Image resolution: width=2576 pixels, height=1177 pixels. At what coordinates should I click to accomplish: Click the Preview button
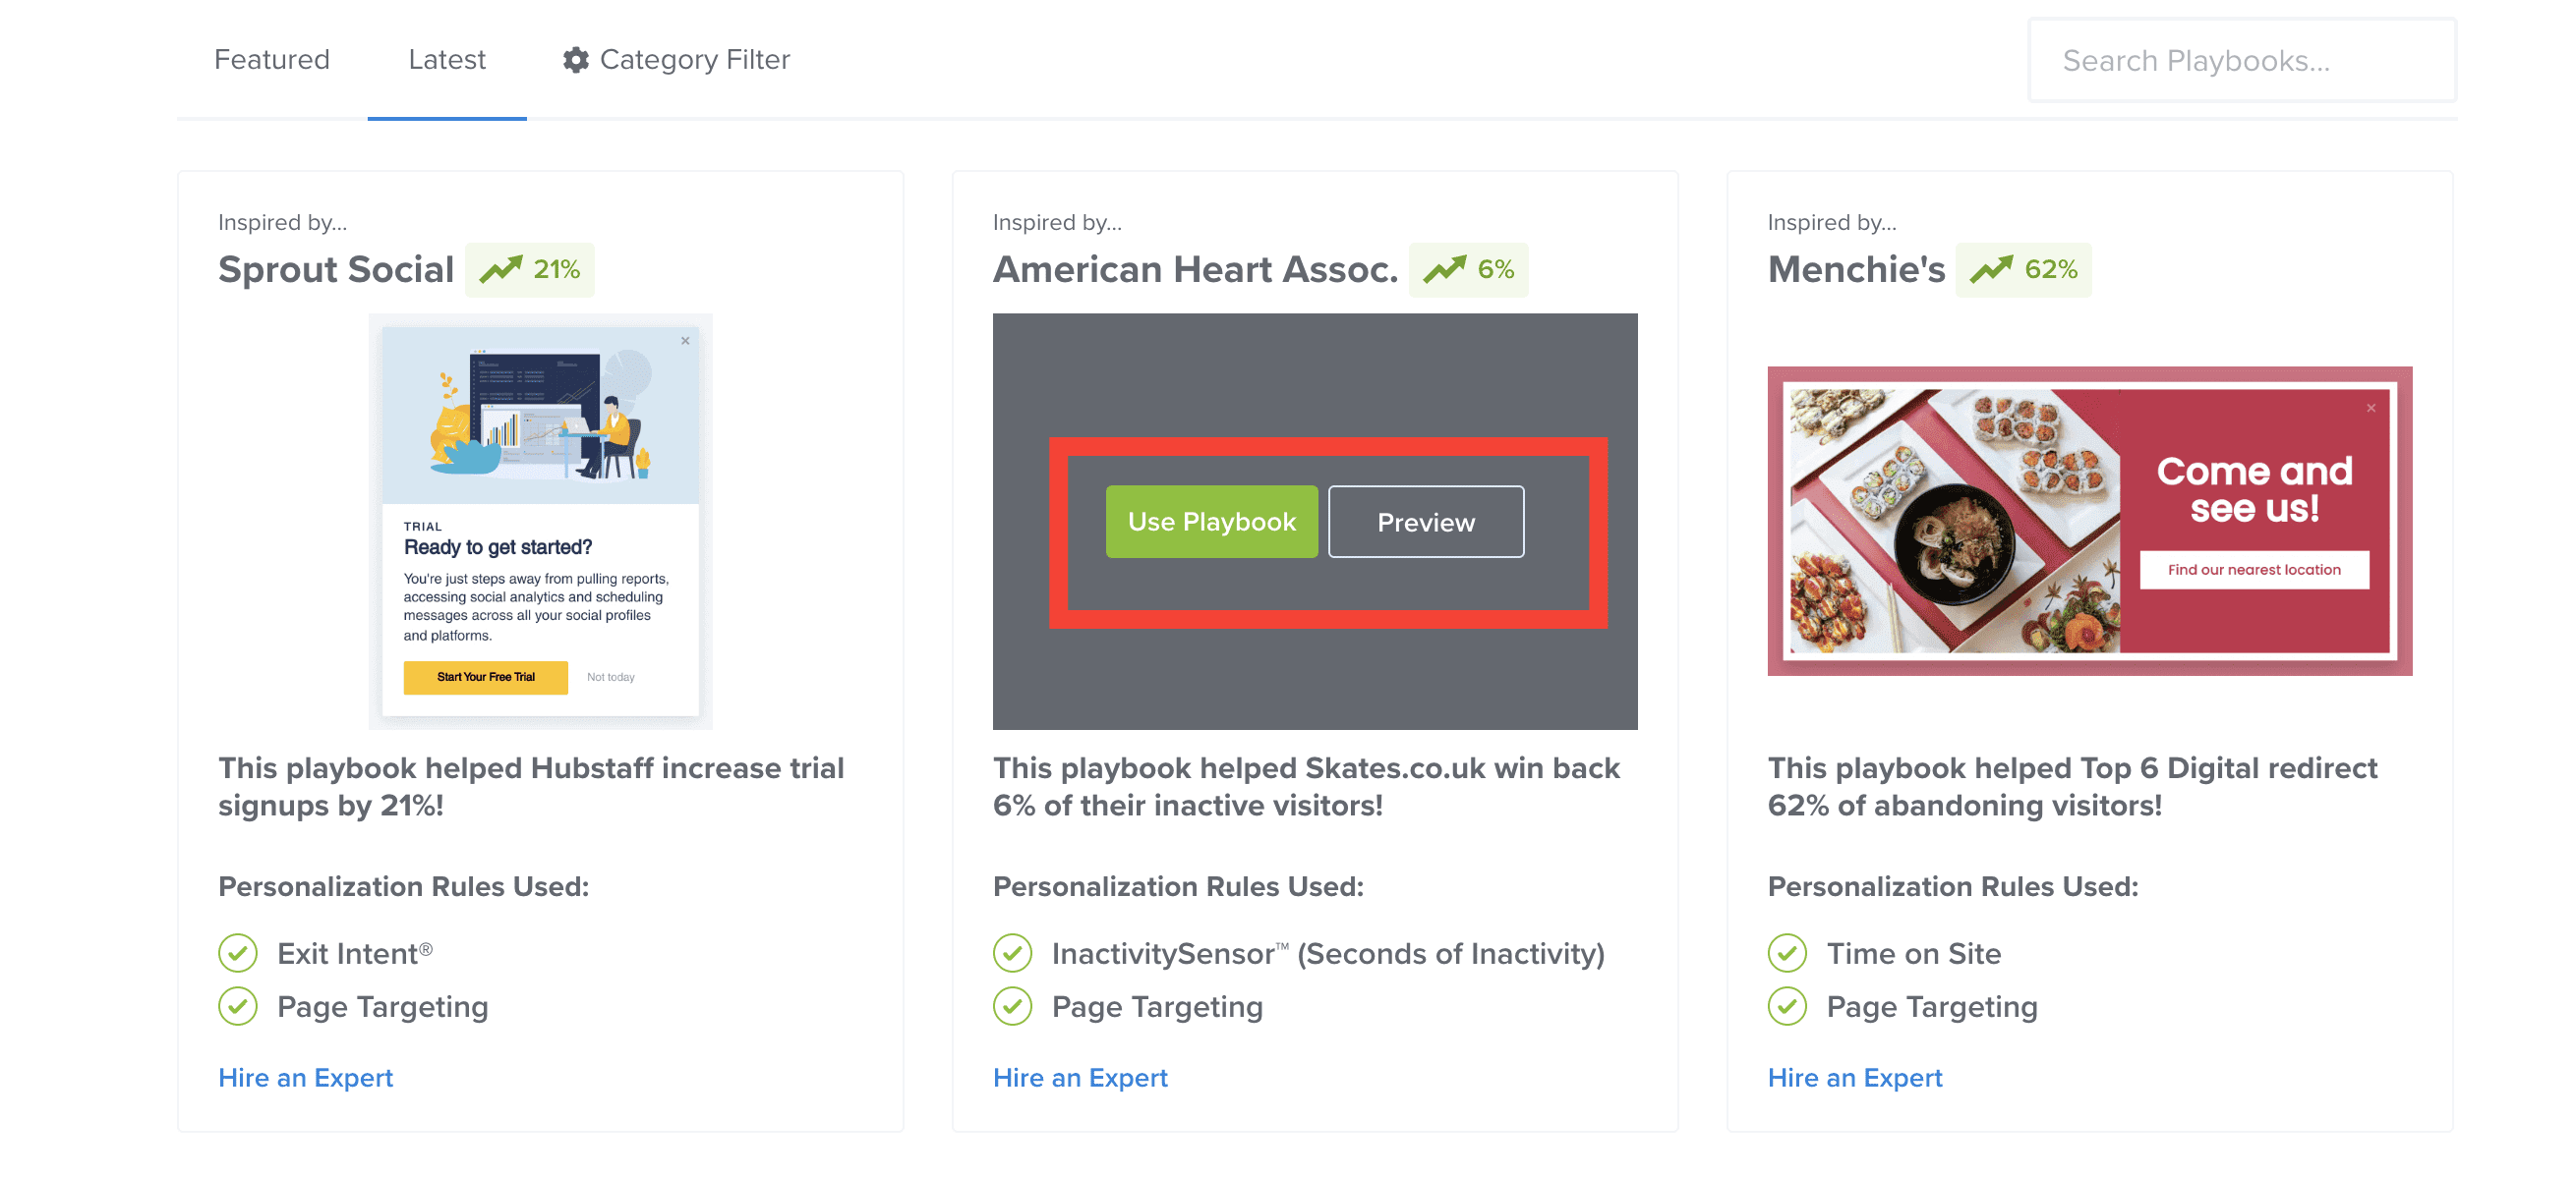pyautogui.click(x=1426, y=521)
